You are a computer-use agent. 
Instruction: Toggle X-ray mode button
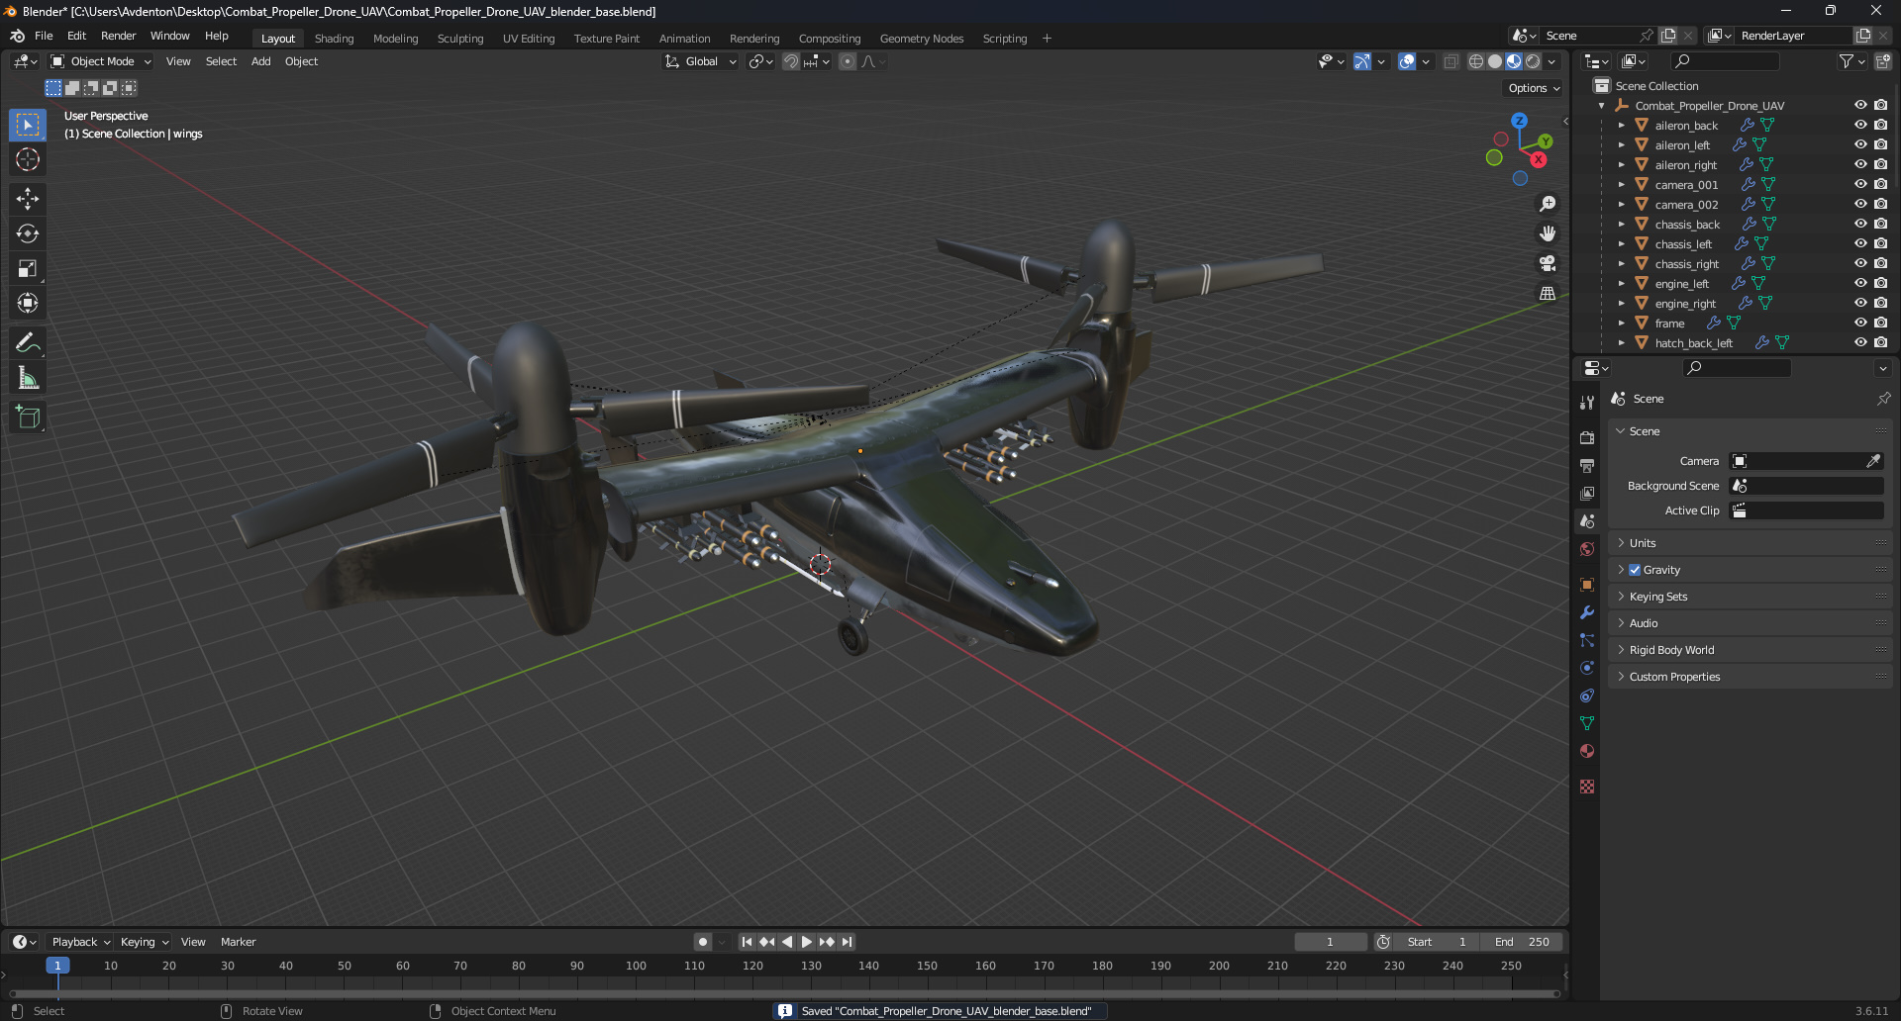(x=1451, y=61)
